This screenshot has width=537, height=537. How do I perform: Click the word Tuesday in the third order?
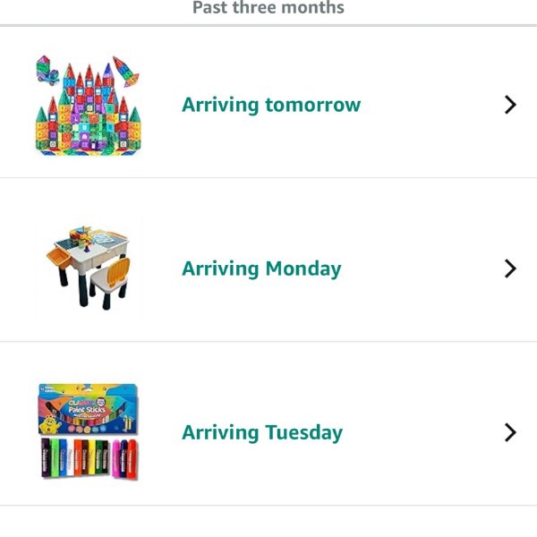point(303,432)
